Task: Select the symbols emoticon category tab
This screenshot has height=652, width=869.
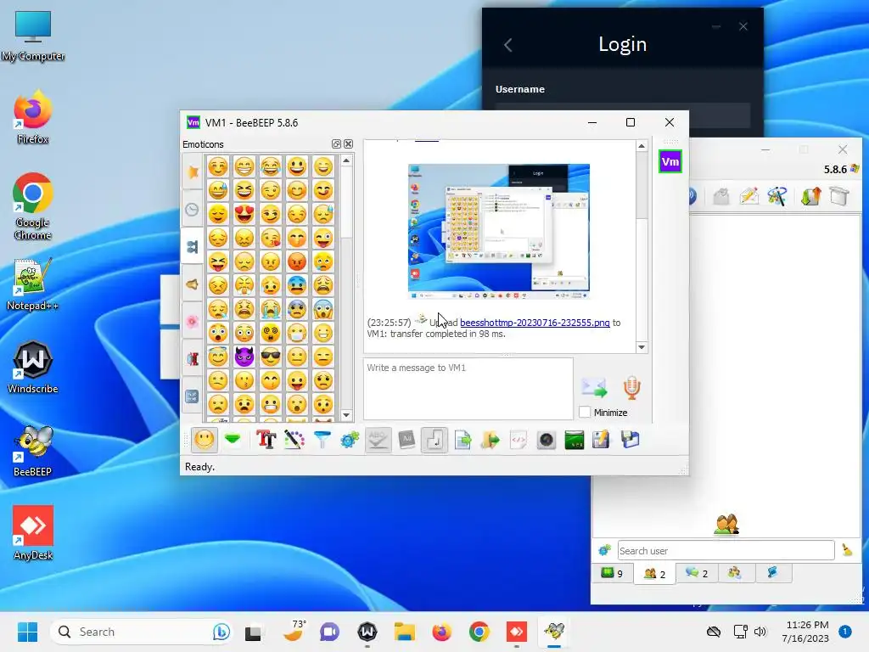Action: pyautogui.click(x=193, y=396)
